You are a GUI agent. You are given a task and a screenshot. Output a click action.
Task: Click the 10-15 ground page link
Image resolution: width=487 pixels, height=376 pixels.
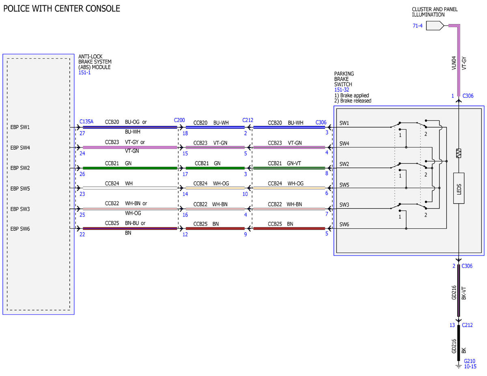(x=469, y=366)
